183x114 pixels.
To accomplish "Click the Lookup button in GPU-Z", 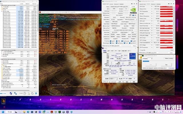I will [133, 7].
